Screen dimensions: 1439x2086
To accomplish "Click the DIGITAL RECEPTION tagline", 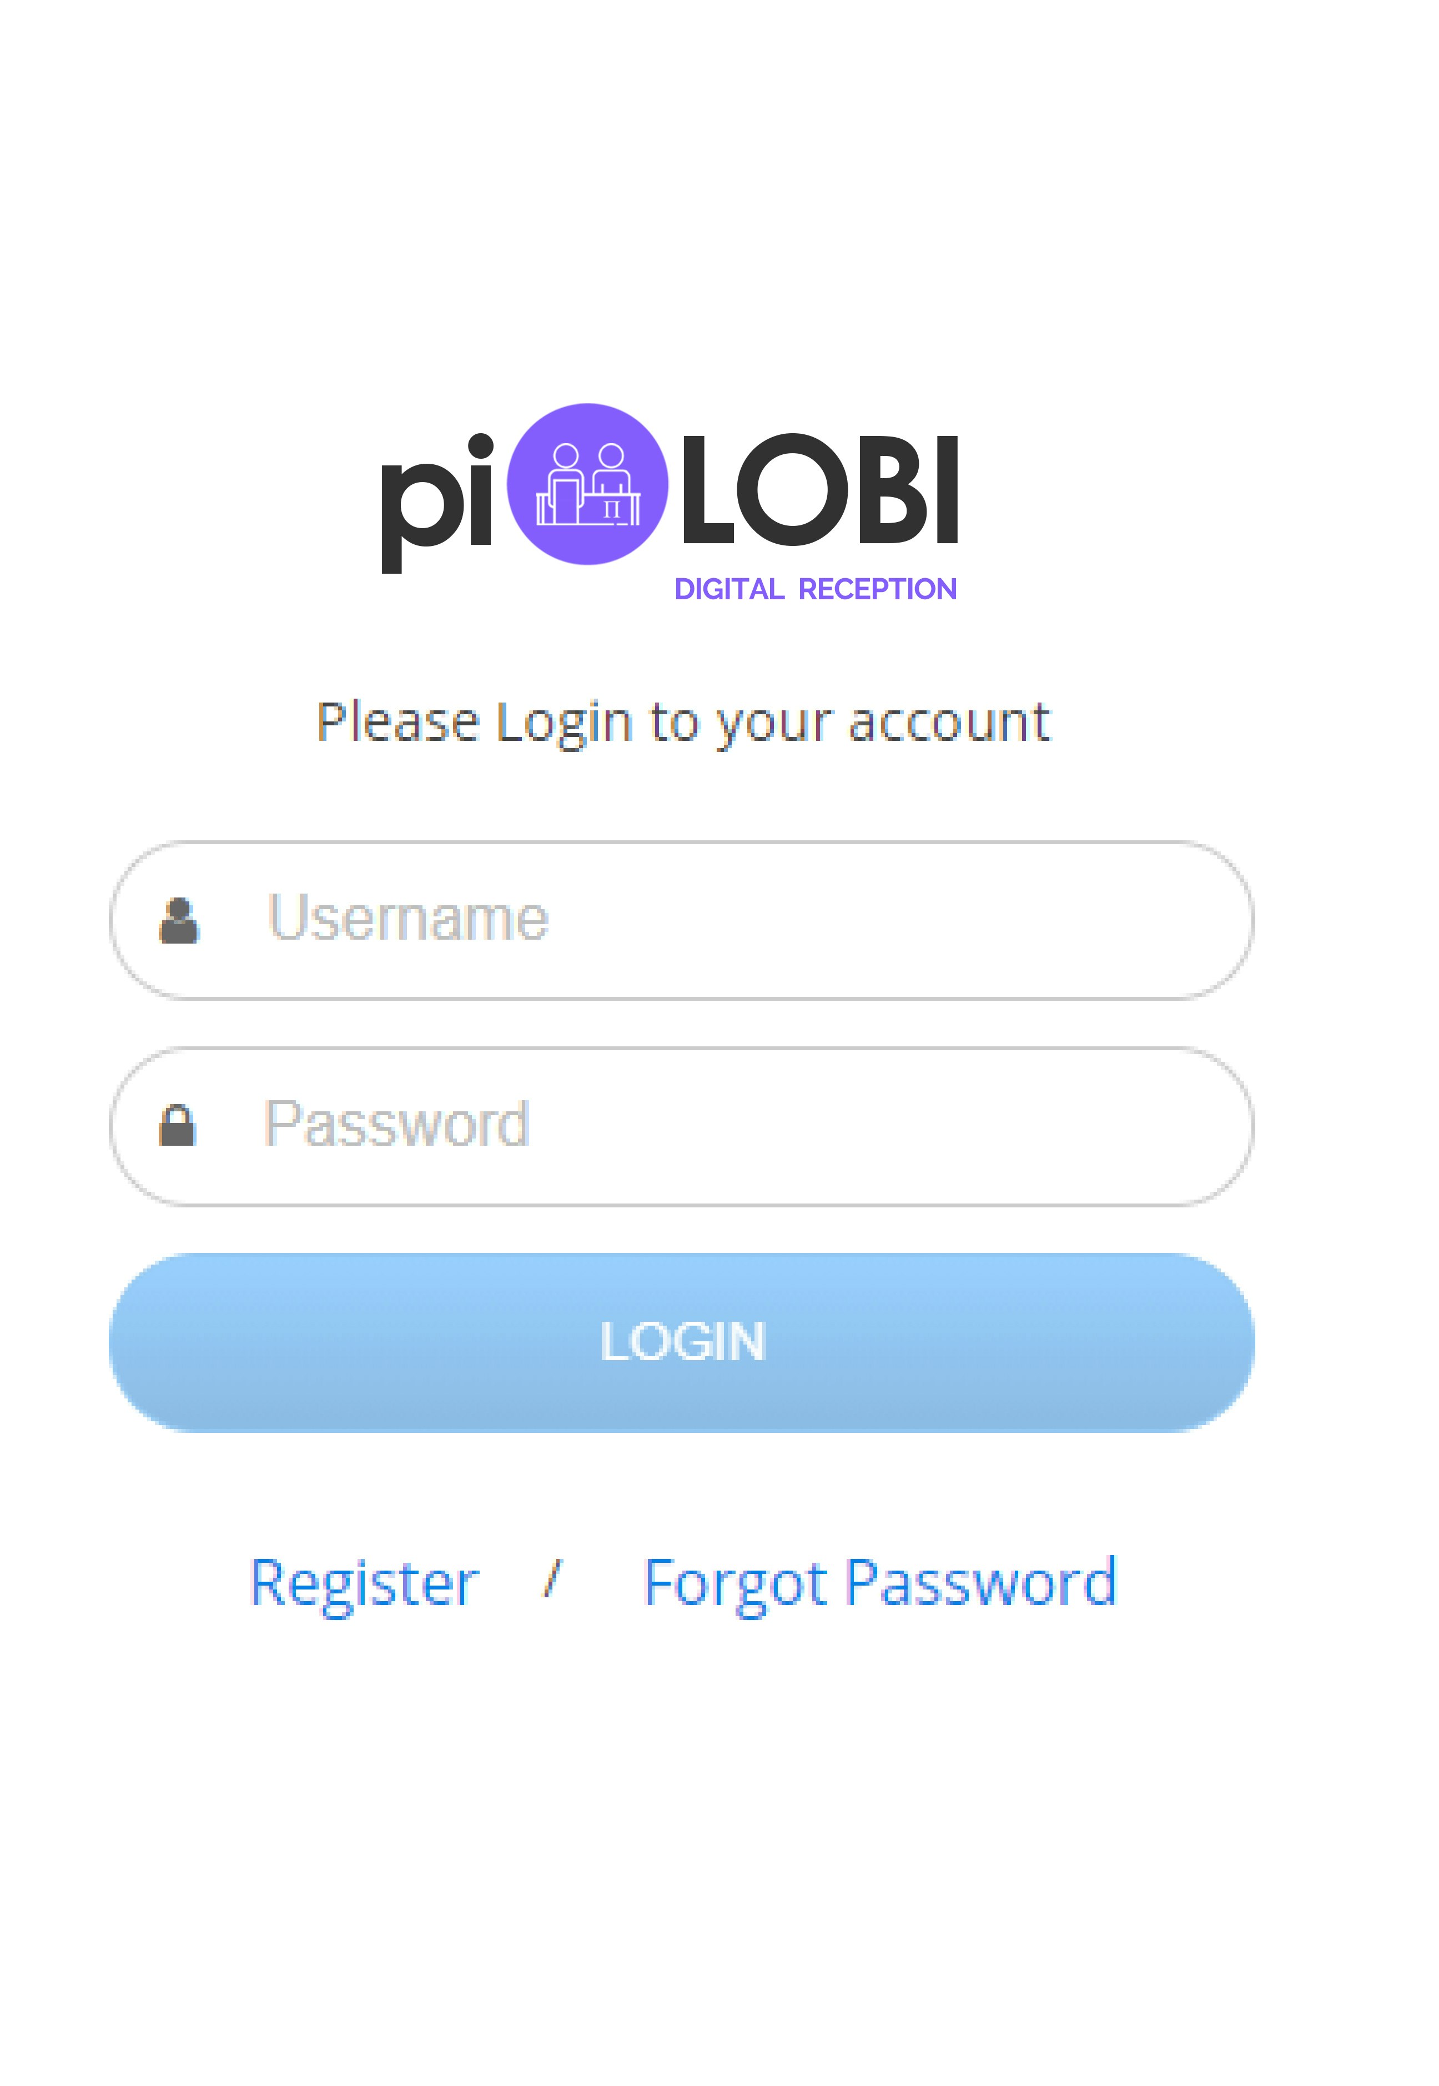I will pyautogui.click(x=816, y=588).
